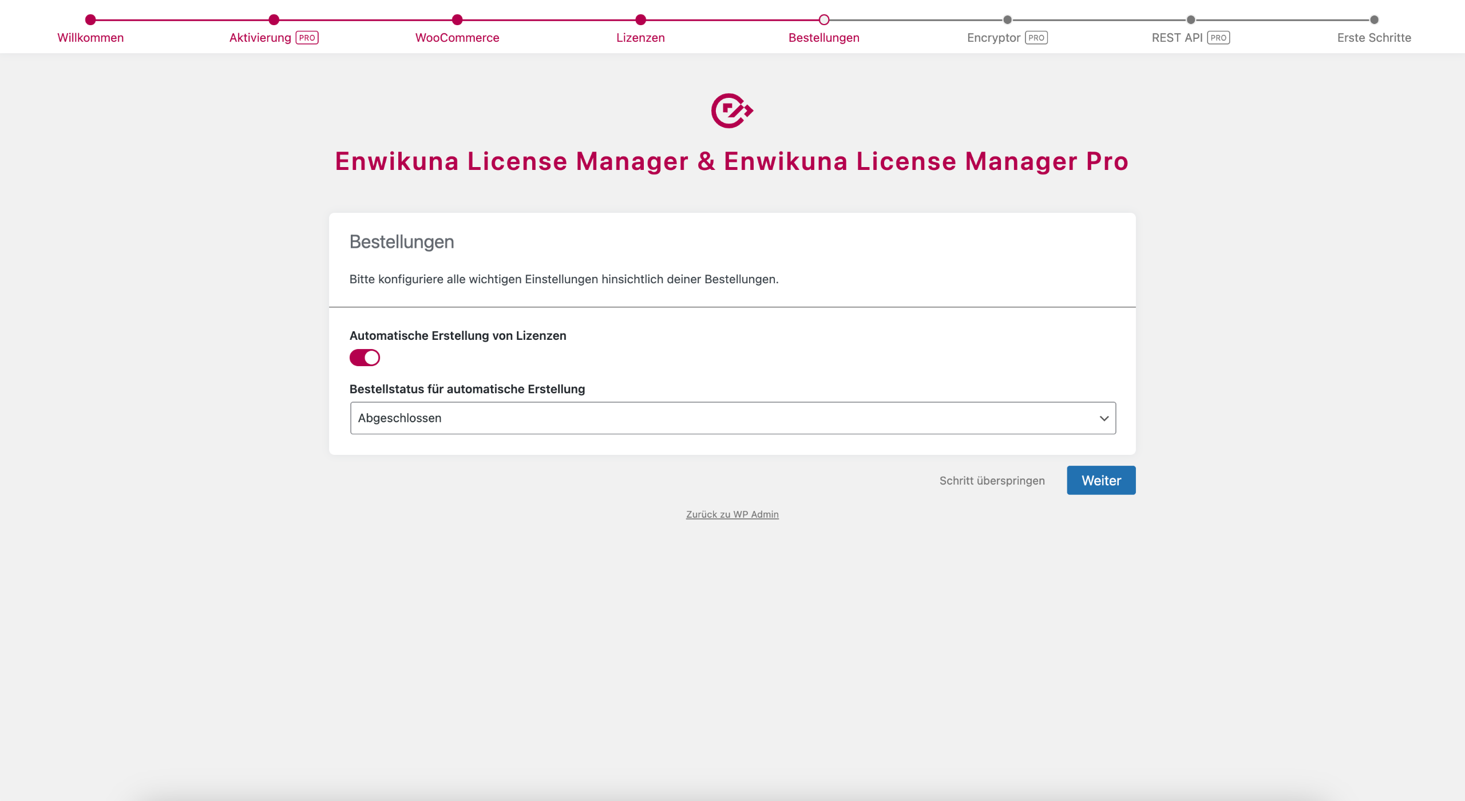
Task: Click the dropdown chevron arrow
Action: (1104, 419)
